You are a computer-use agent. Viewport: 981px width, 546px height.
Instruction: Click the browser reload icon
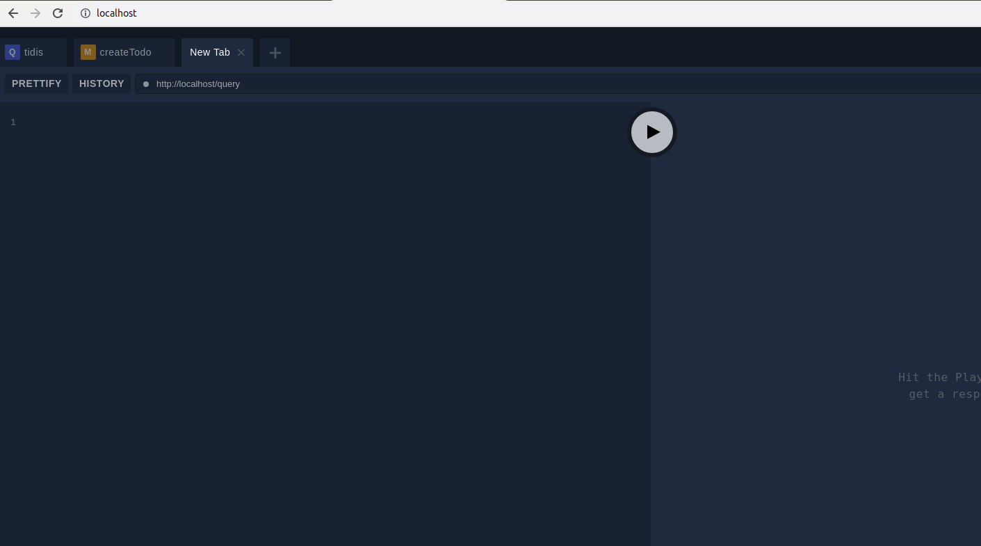point(58,13)
